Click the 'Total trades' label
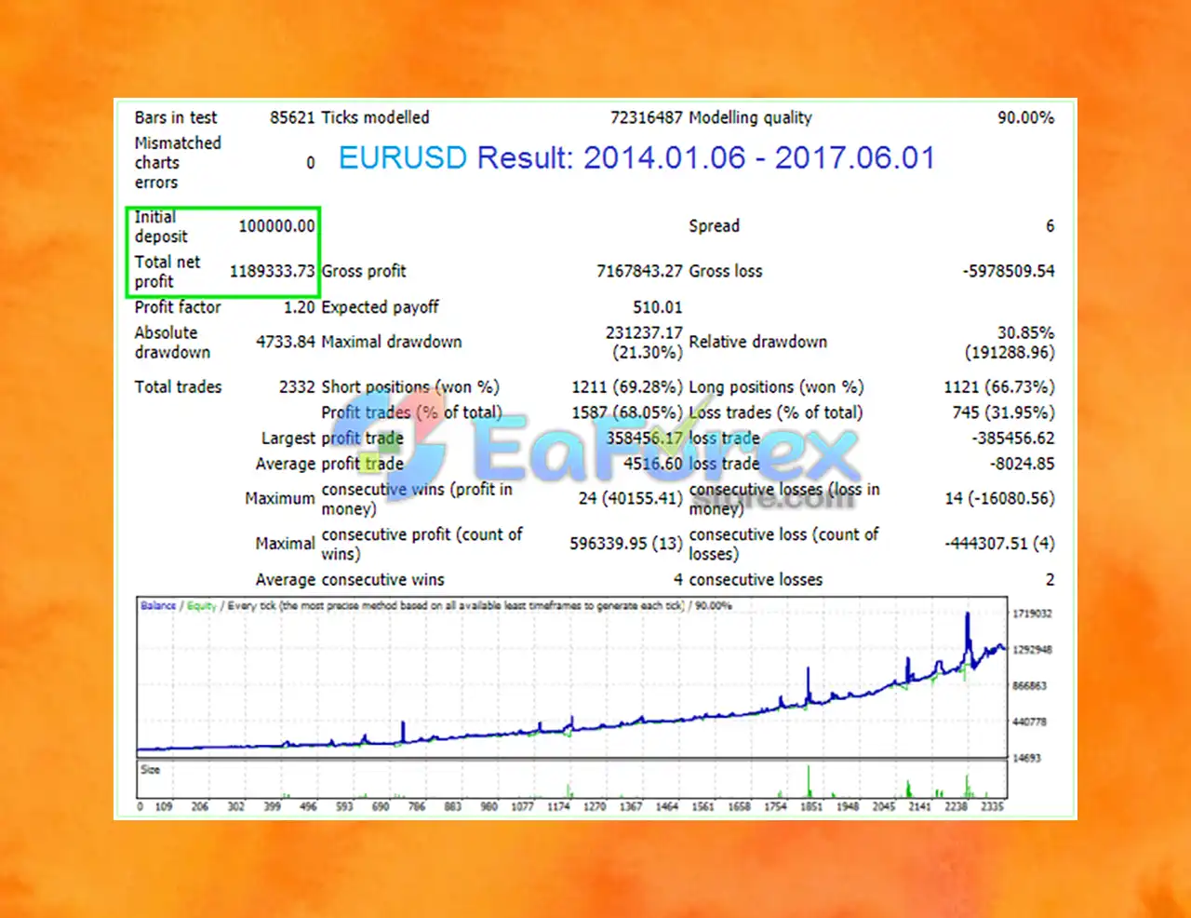Image resolution: width=1191 pixels, height=918 pixels. click(x=178, y=387)
